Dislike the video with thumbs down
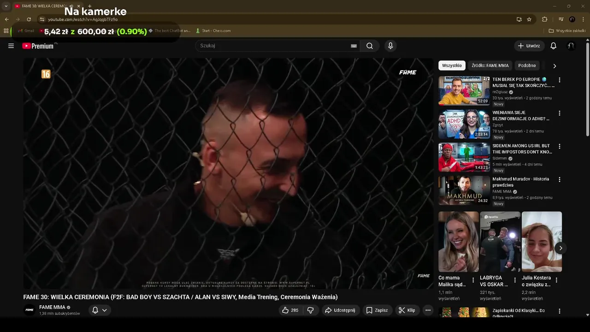 311,310
